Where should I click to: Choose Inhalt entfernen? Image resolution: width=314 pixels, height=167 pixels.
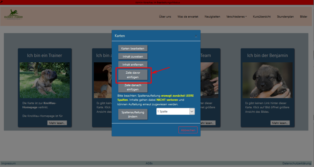(133, 64)
